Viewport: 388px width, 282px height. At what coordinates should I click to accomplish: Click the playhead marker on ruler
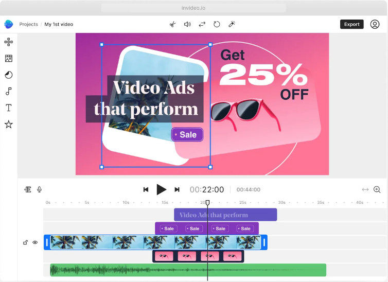(x=207, y=203)
